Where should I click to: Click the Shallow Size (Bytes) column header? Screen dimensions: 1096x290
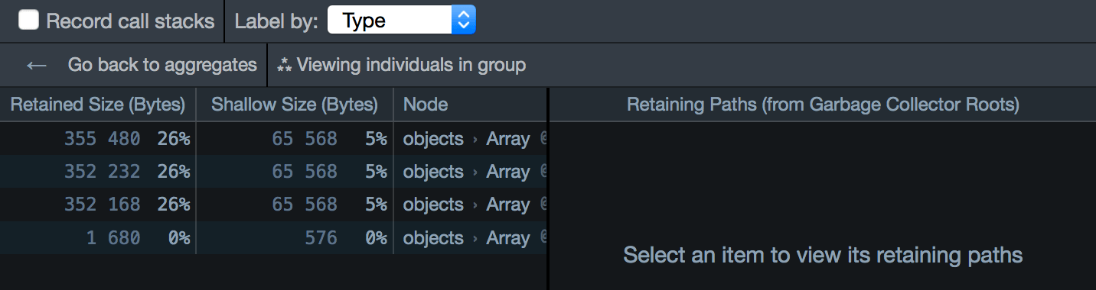(x=295, y=105)
